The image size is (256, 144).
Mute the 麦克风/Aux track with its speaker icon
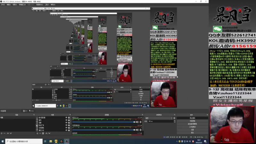tap(138, 122)
